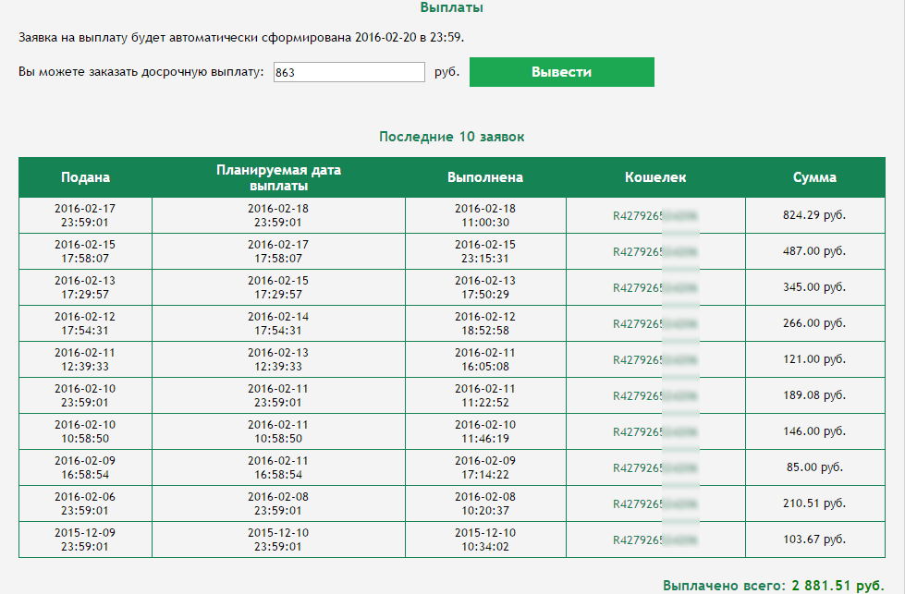Click submitted date 2016-02-10 10:58:50
The image size is (905, 594).
click(x=85, y=431)
